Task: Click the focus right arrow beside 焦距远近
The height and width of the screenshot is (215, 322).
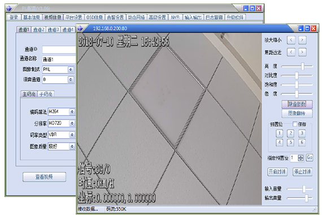Action: [302, 52]
